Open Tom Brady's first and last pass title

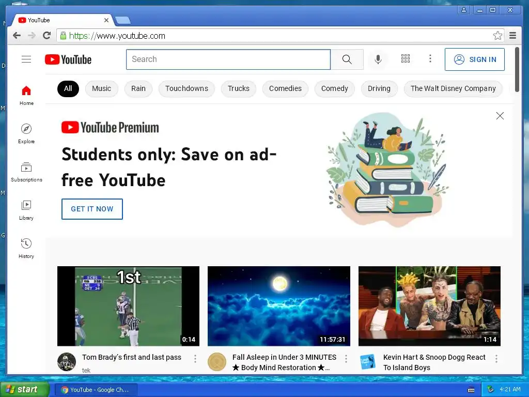132,357
